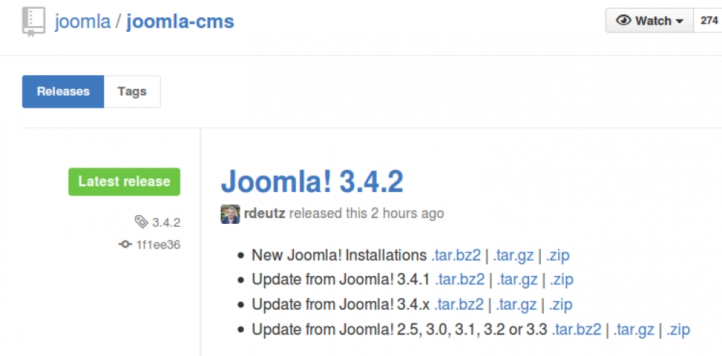The image size is (722, 356).
Task: Open the 1f1ee36 commit link
Action: [158, 245]
